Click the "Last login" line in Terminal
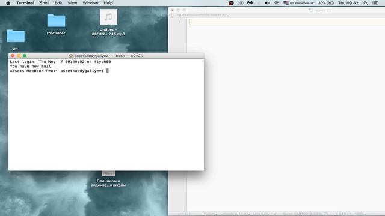Screen dimensions: 385x216 tap(60, 62)
